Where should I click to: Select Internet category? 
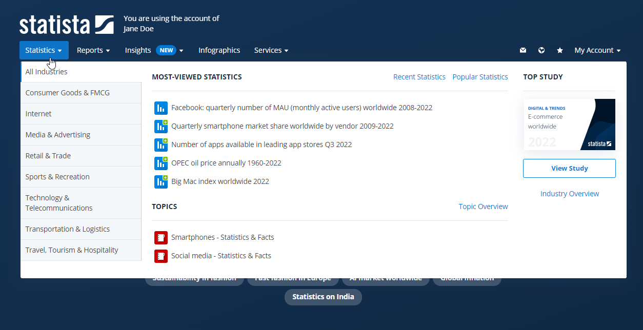pos(81,114)
